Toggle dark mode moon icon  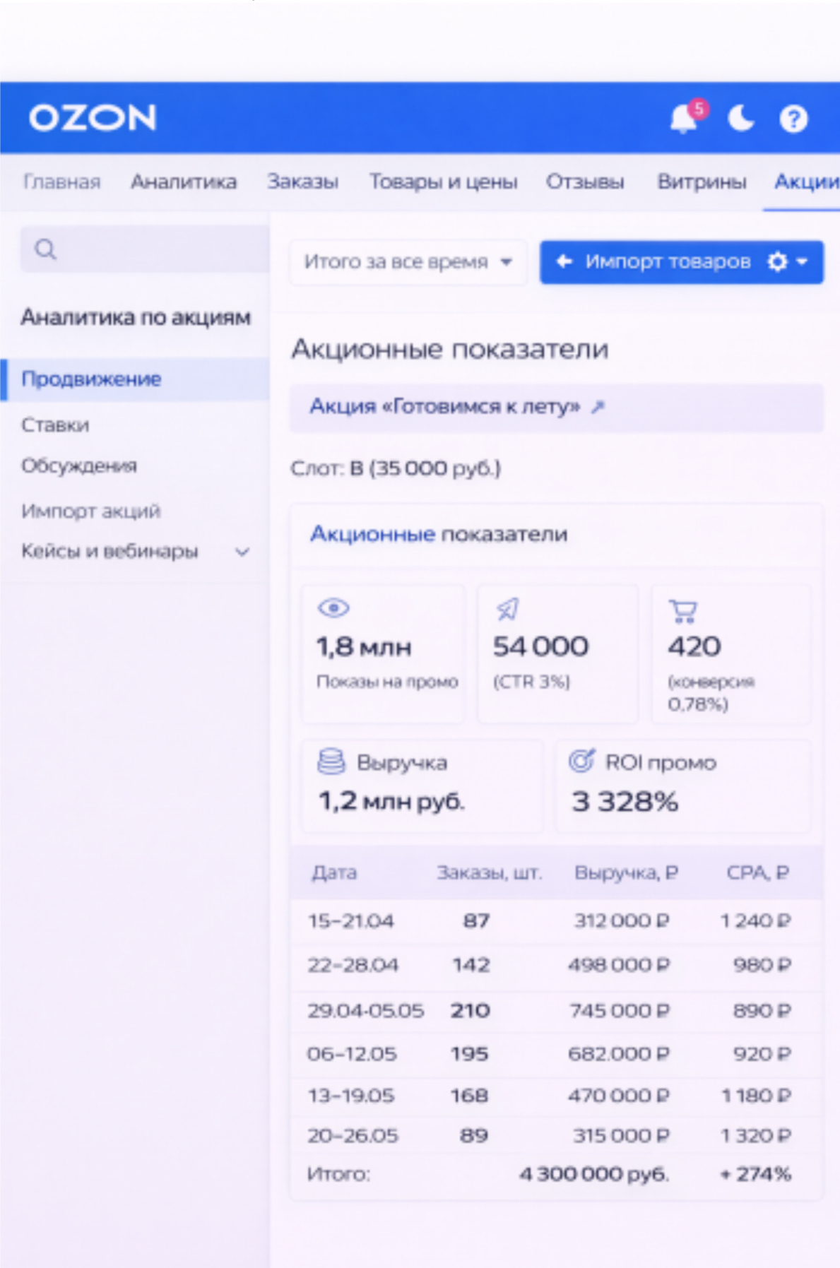(740, 118)
